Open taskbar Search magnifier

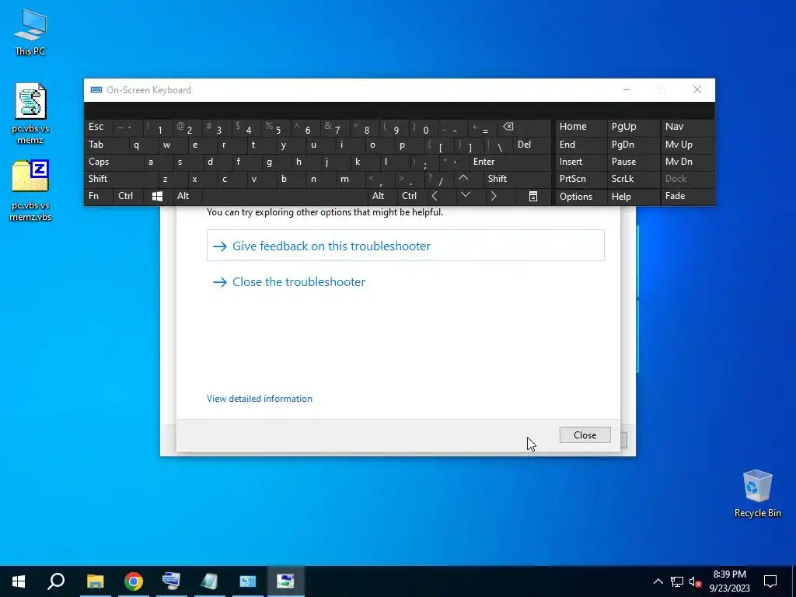pos(56,581)
